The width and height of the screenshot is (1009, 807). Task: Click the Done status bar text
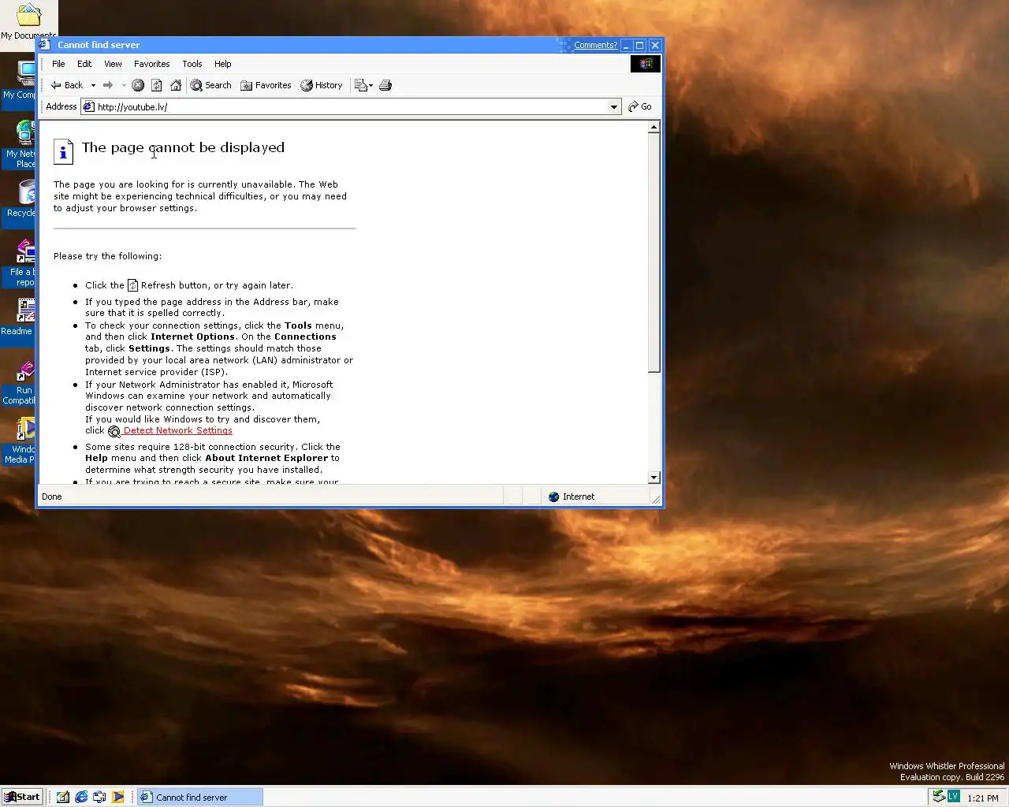(52, 496)
